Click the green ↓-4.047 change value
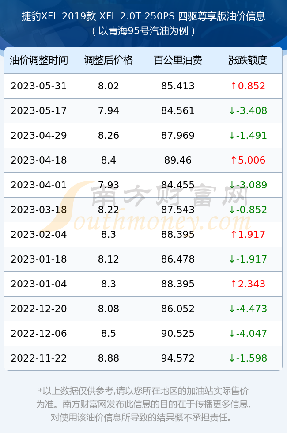The width and height of the screenshot is (287, 442). tap(248, 333)
